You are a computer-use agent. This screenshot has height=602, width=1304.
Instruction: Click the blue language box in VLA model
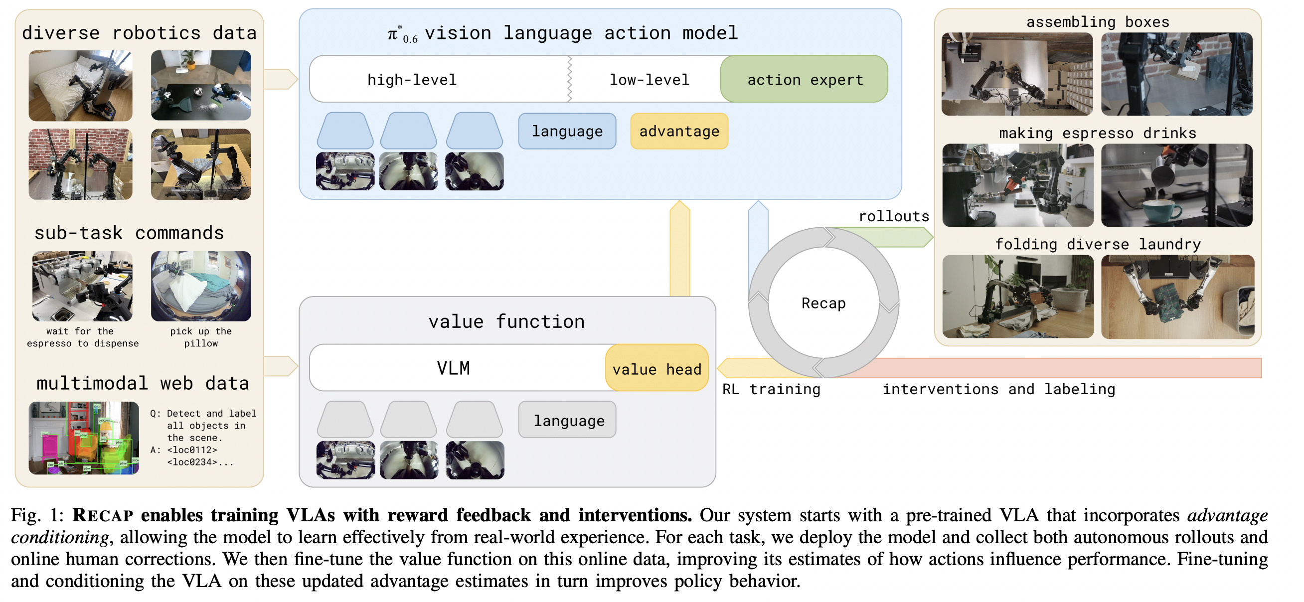coord(567,132)
